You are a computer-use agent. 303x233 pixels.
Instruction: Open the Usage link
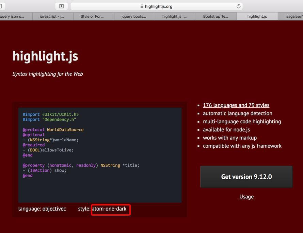(246, 197)
